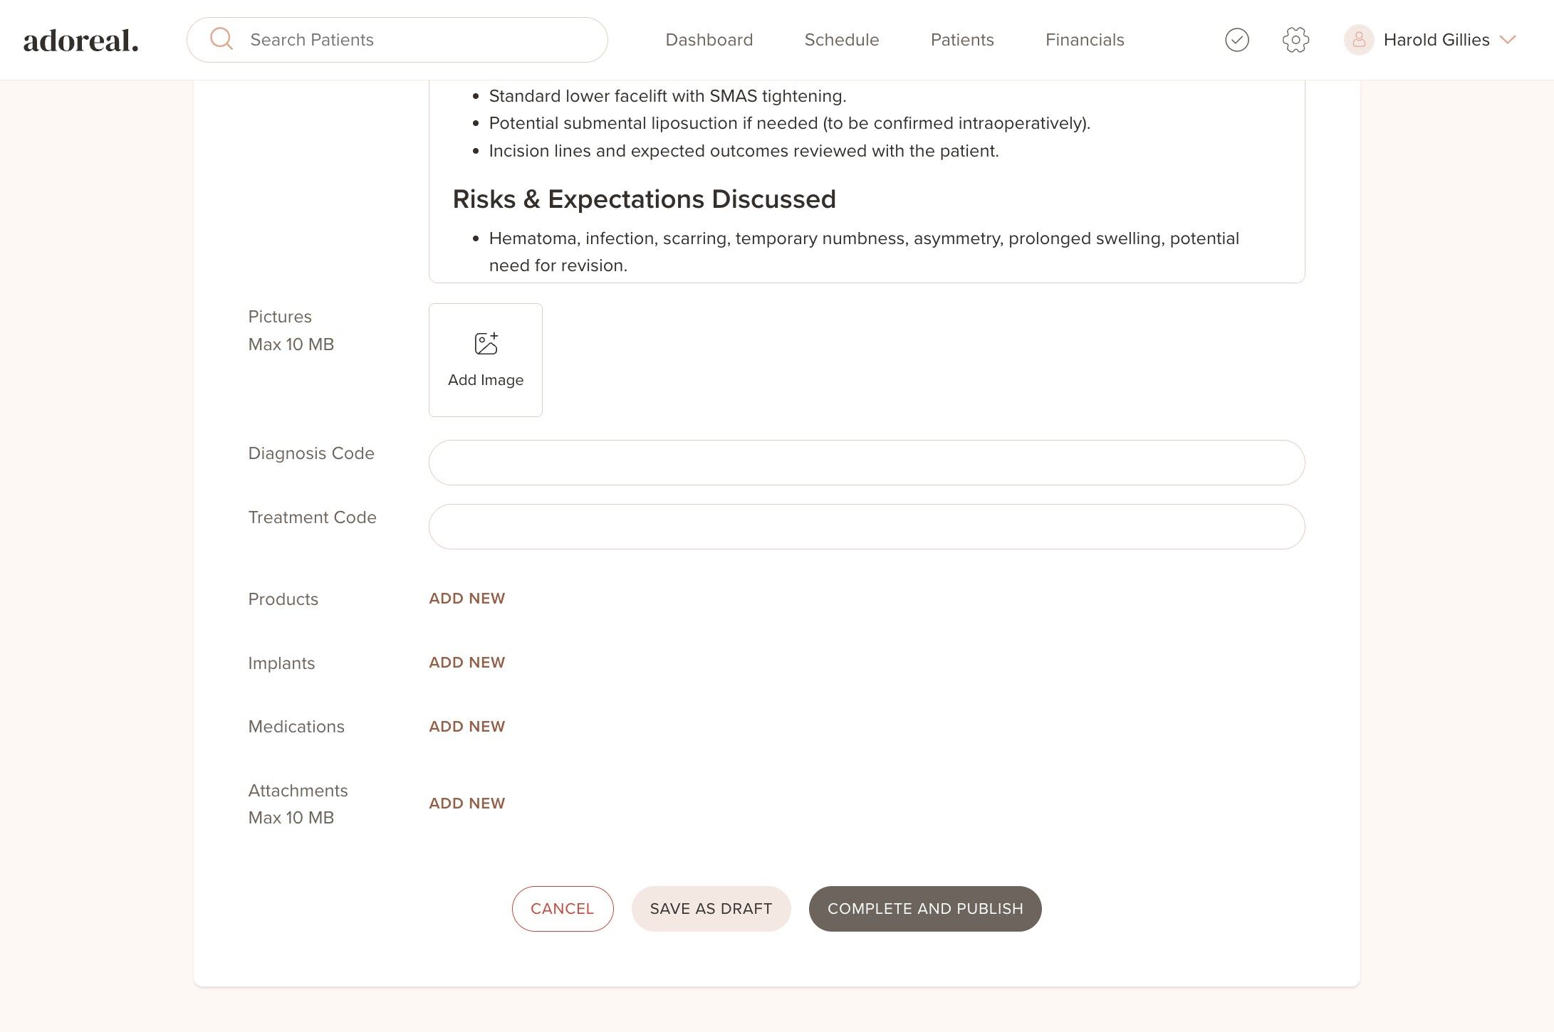Click the adoreal logo

pos(81,41)
